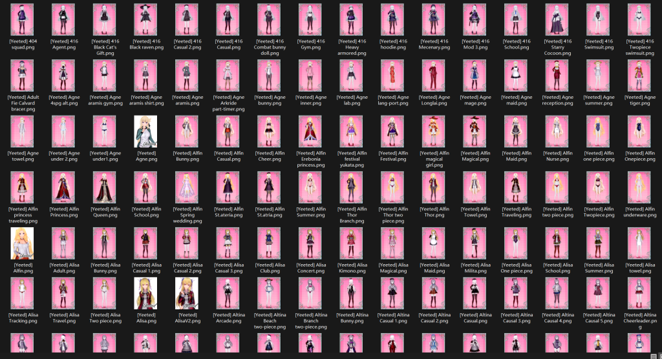Click the Agne lang-port.png thumbnail
The width and height of the screenshot is (662, 359).
pyautogui.click(x=392, y=76)
